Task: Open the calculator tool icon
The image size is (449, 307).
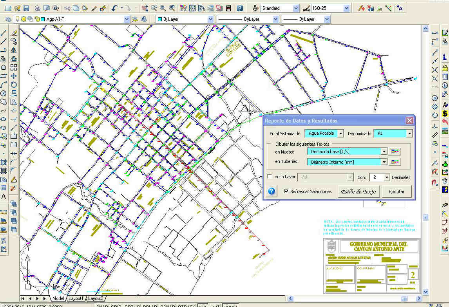Action: 228,8
